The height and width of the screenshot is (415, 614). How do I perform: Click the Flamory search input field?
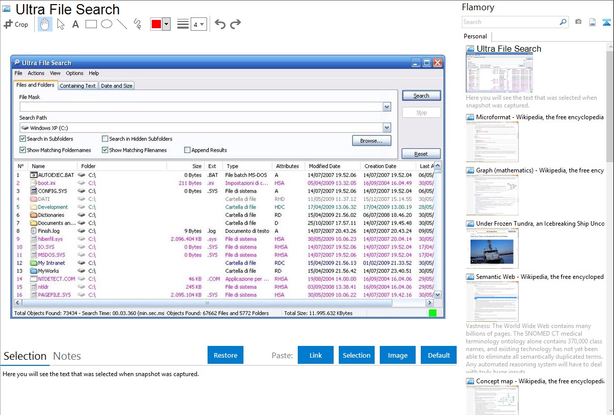[510, 22]
